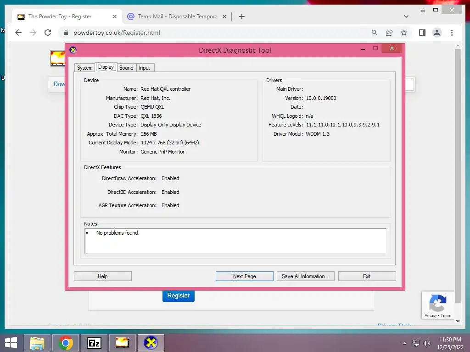
Task: Click the 'No problems found.' note text
Action: click(118, 233)
